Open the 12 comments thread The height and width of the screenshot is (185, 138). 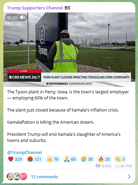click(44, 177)
